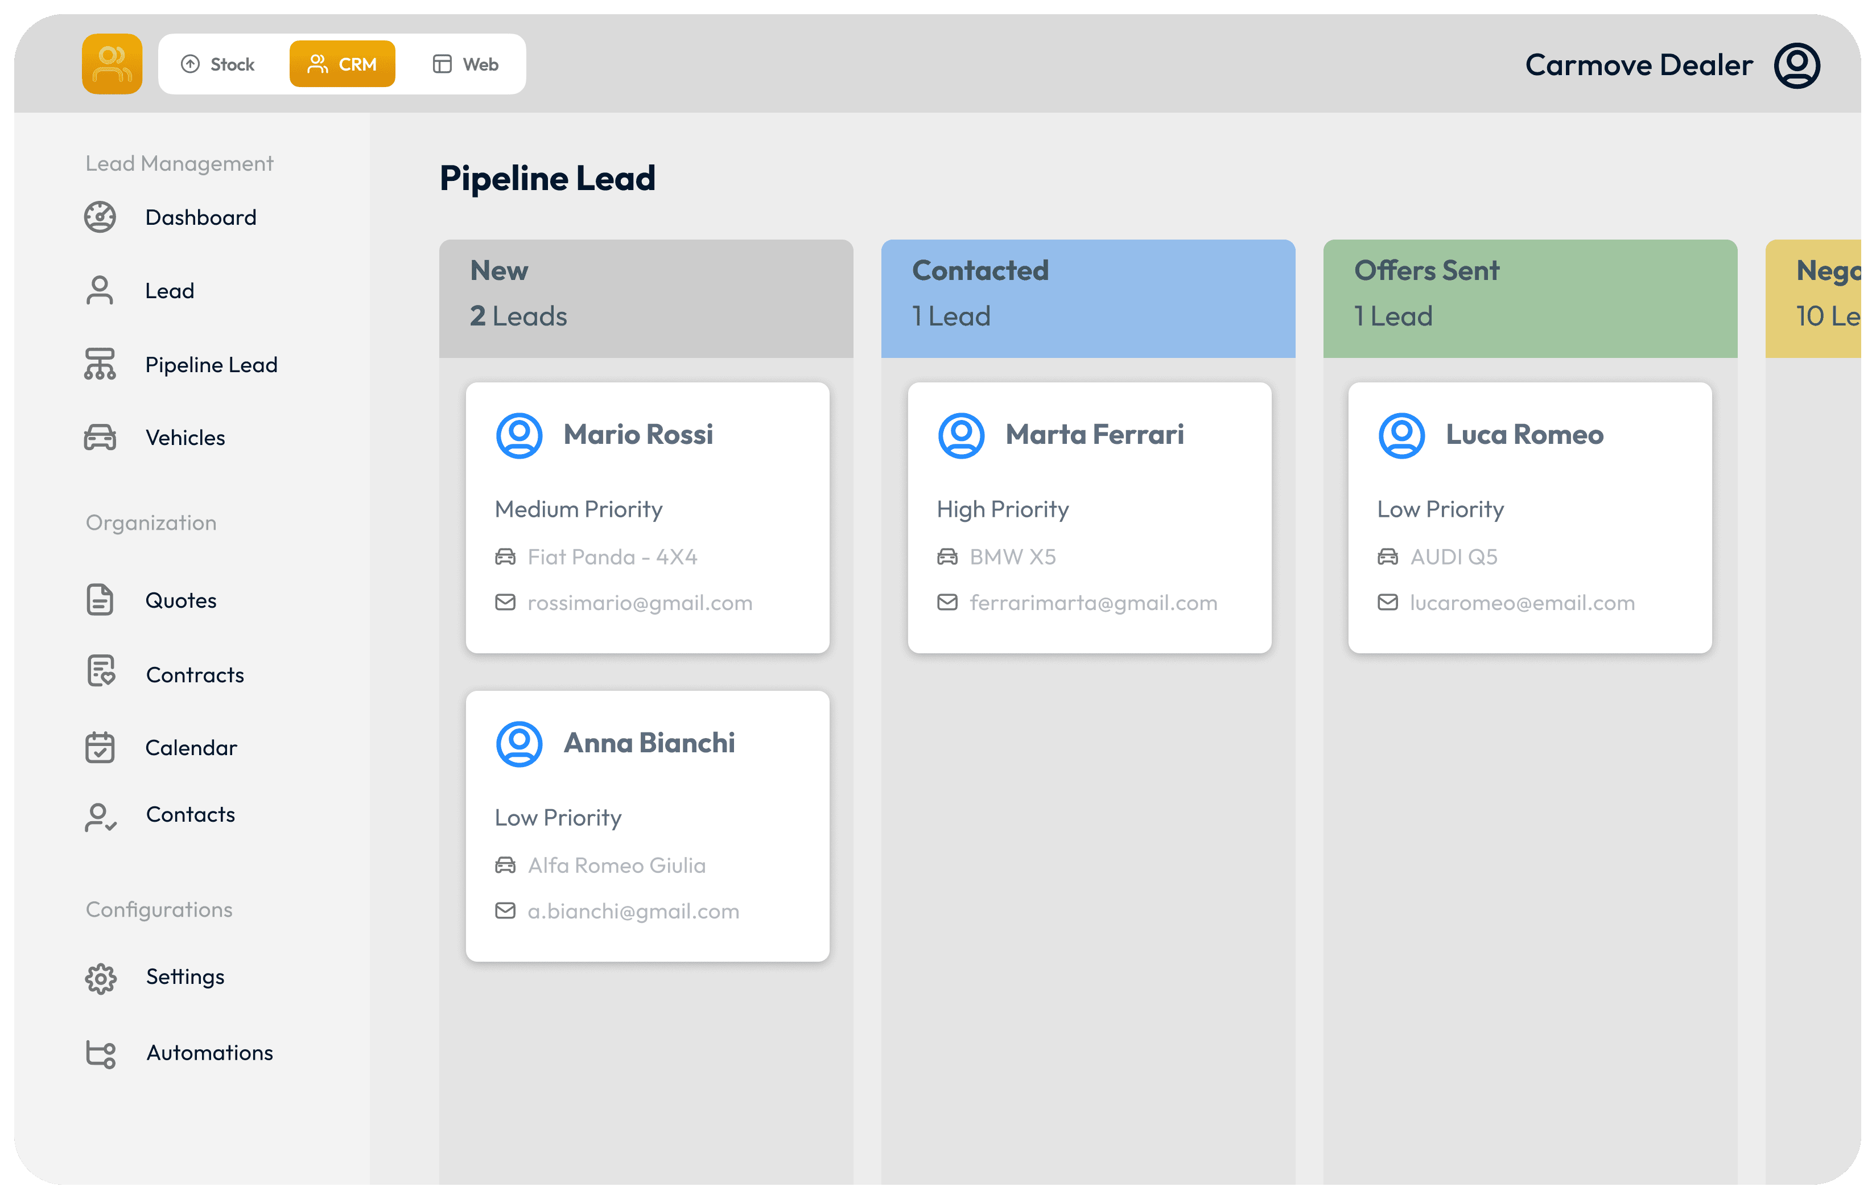Open the Contracts page
1876x1199 pixels.
pyautogui.click(x=195, y=675)
